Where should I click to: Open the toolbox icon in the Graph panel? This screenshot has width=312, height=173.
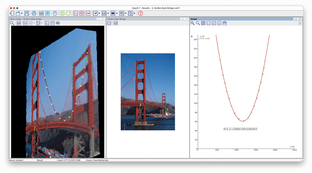click(224, 23)
